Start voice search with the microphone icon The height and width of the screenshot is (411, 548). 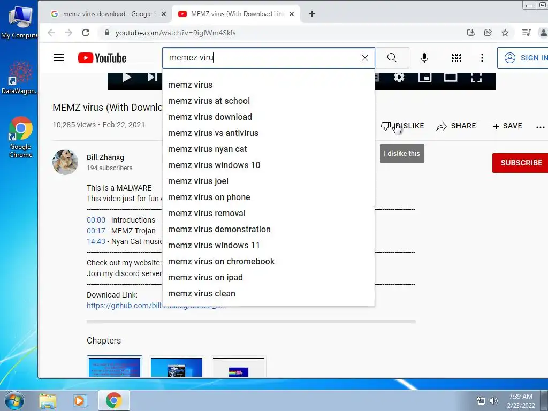point(424,58)
